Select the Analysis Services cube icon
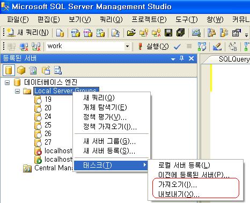Image resolution: width=250 pixels, height=203 pixels. [x=21, y=70]
